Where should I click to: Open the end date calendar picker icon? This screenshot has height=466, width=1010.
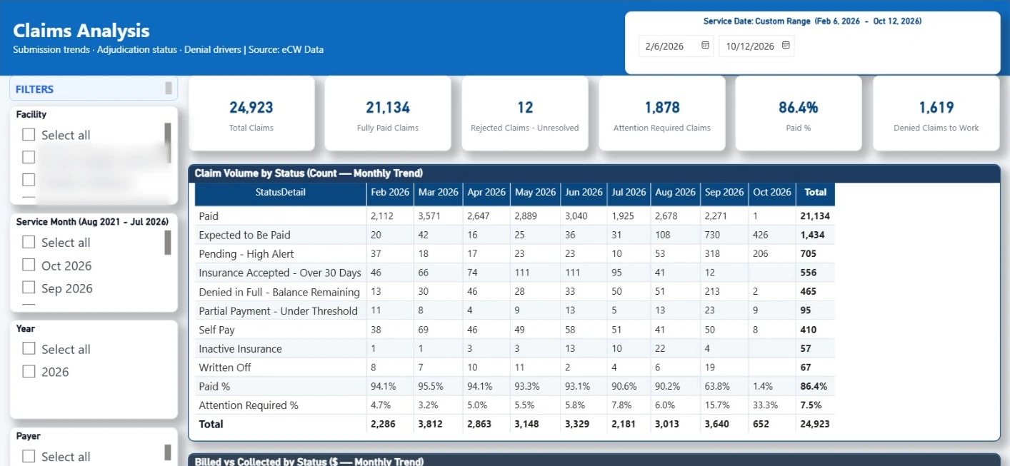786,46
